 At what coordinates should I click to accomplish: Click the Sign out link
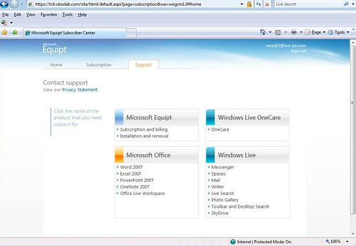click(x=298, y=51)
